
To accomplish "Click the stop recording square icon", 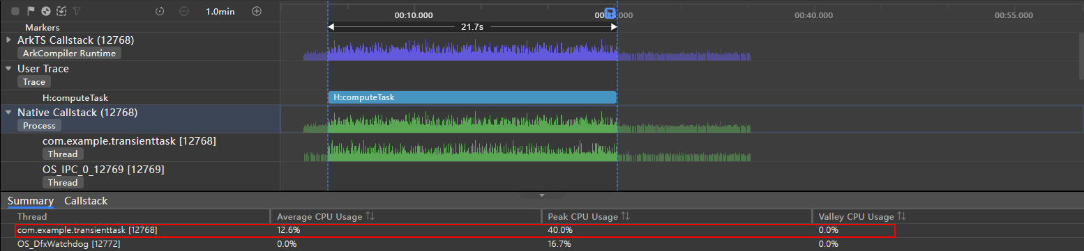I will pyautogui.click(x=15, y=11).
